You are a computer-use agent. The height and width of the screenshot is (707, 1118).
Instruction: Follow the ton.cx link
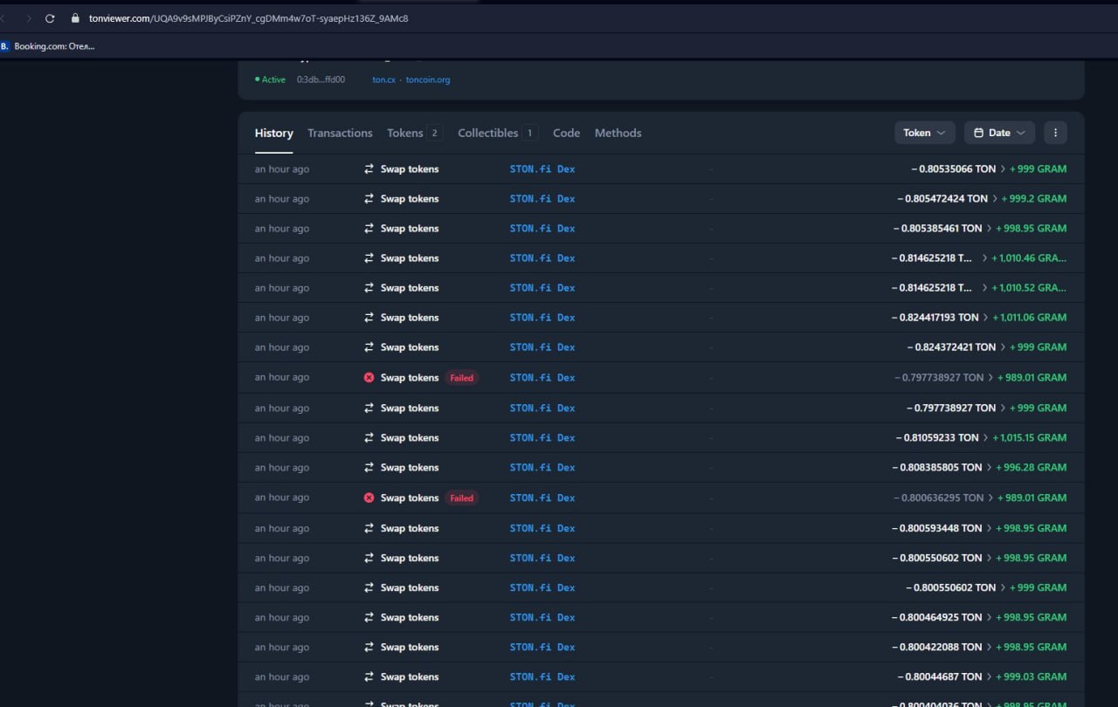coord(383,79)
